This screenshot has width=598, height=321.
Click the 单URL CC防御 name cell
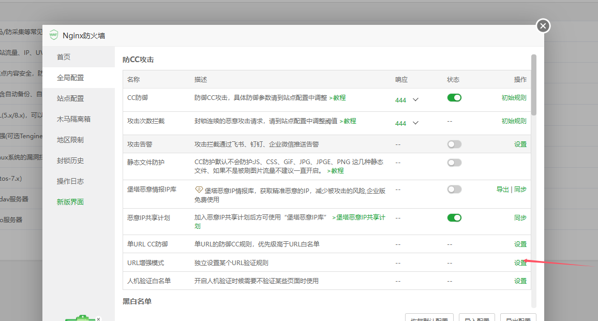point(147,244)
